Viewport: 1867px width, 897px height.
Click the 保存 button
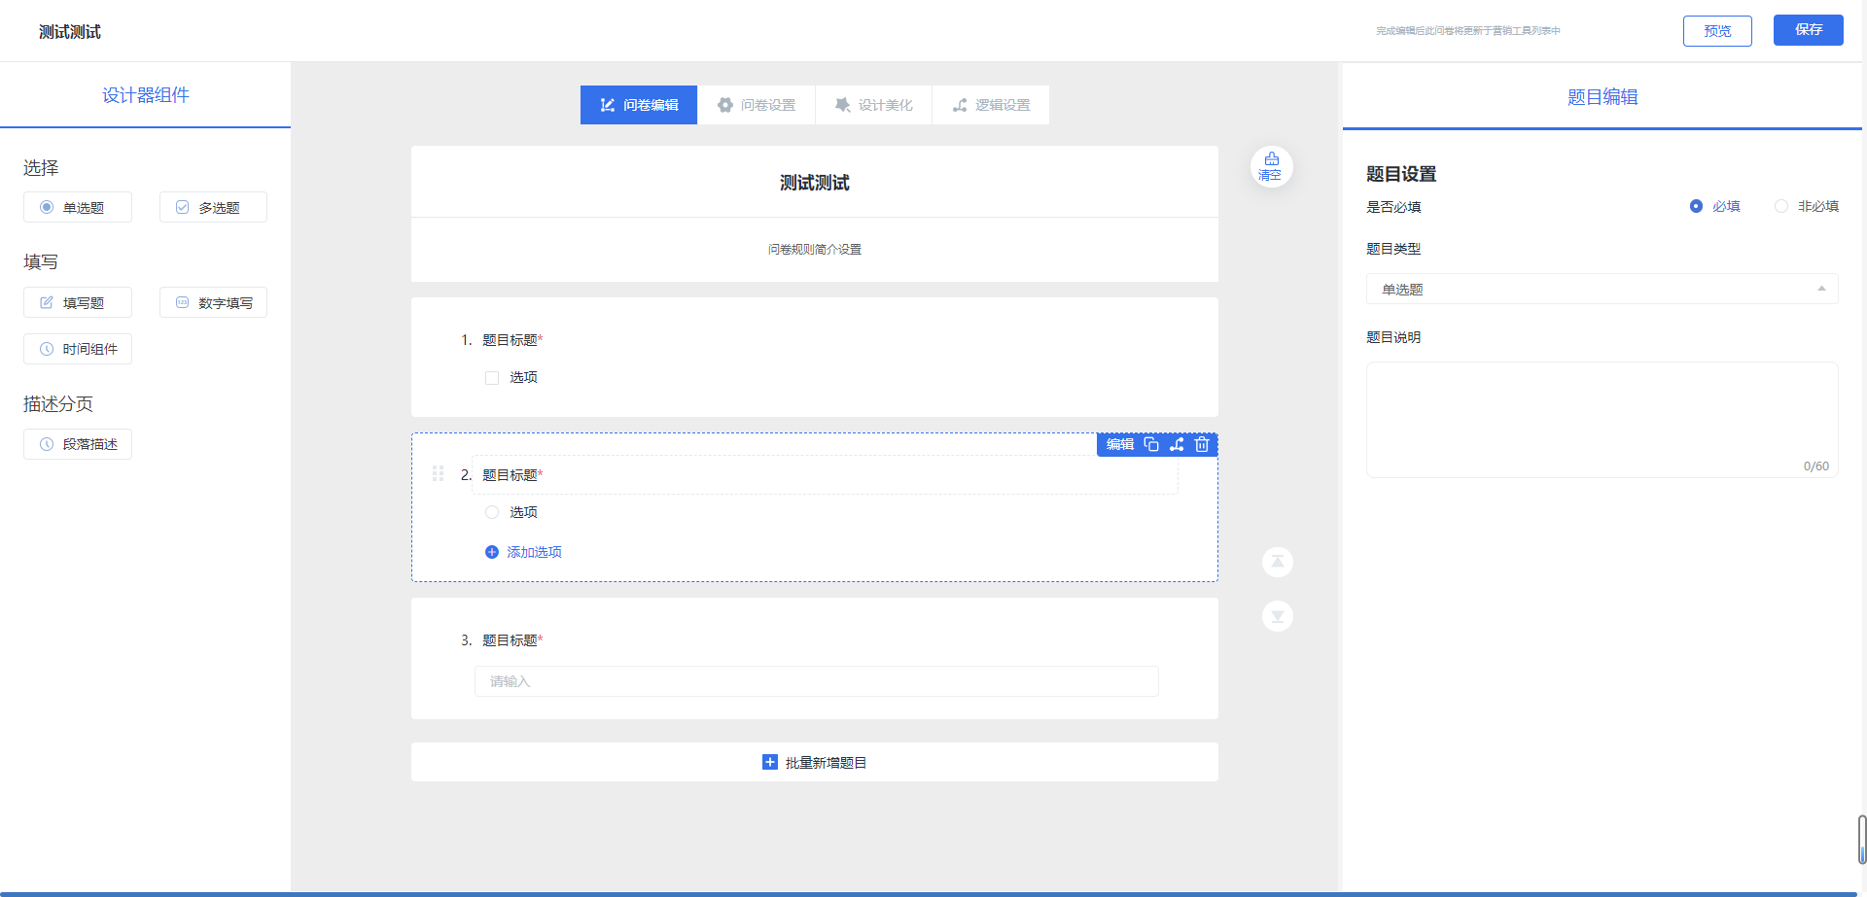[x=1809, y=30]
